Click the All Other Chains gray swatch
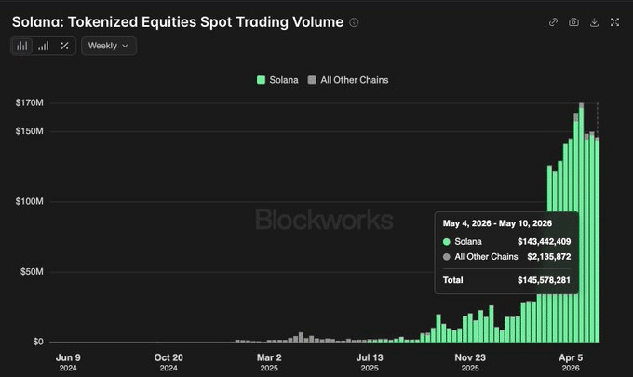This screenshot has height=377, width=633. click(312, 80)
